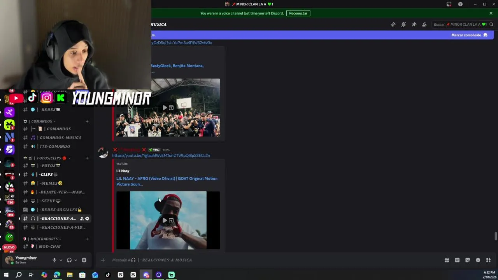Collapse the COMANDOS category
Viewport: 498px width, 280px height.
pos(42,121)
